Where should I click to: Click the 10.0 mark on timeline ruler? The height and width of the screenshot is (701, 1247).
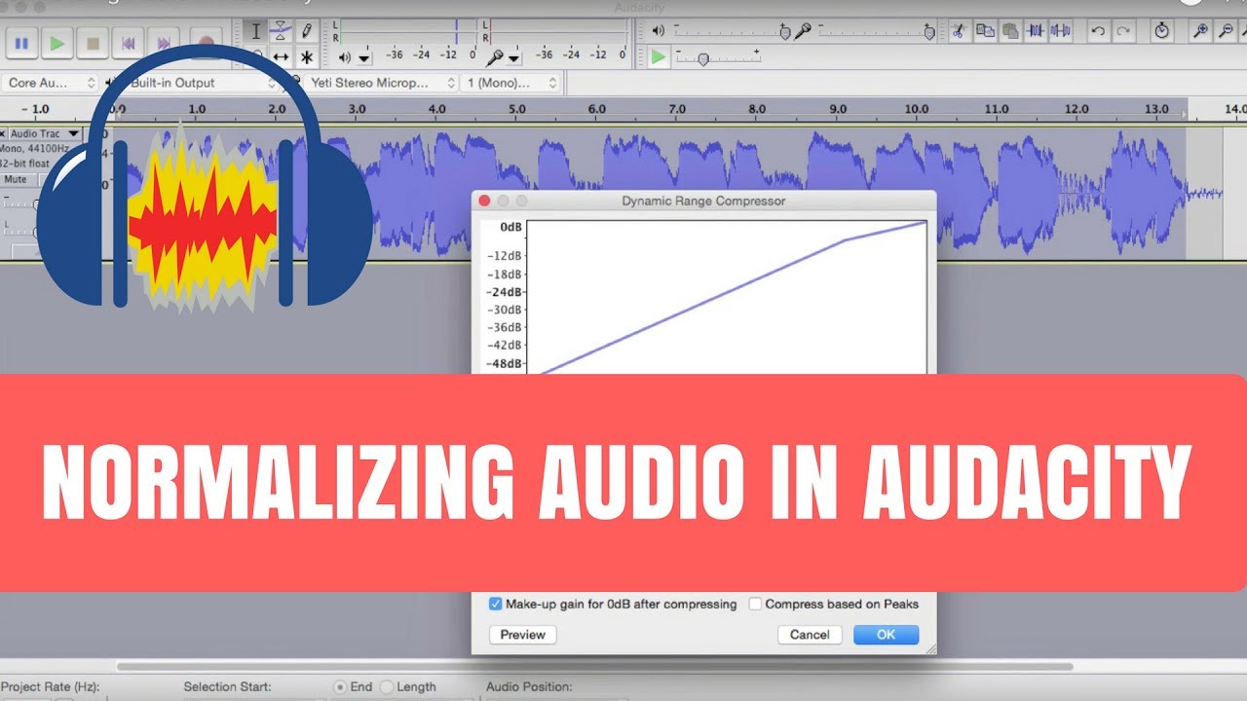916,109
